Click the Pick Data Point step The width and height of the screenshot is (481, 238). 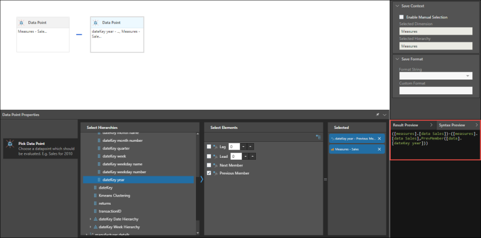tap(40, 149)
